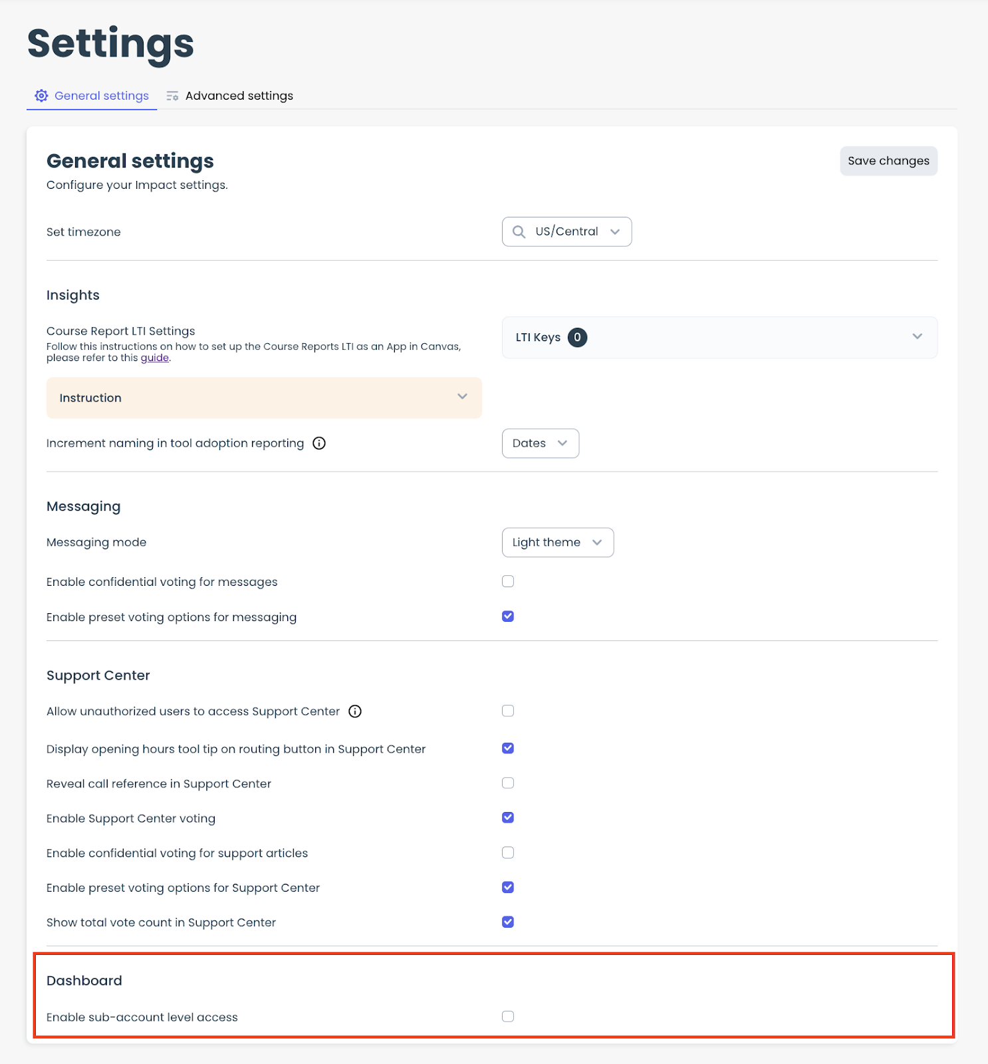The height and width of the screenshot is (1064, 988).
Task: Enable confidential voting for messages checkbox
Action: [508, 581]
